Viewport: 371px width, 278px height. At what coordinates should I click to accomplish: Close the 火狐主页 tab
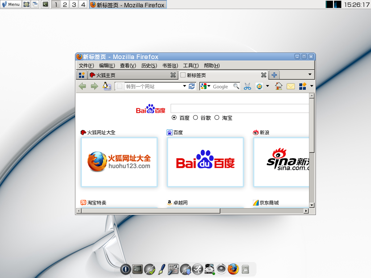pos(173,75)
